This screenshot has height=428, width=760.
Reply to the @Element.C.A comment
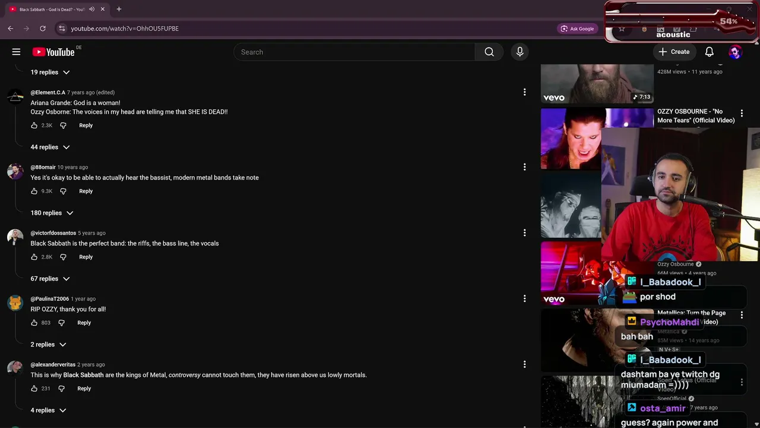pyautogui.click(x=86, y=125)
